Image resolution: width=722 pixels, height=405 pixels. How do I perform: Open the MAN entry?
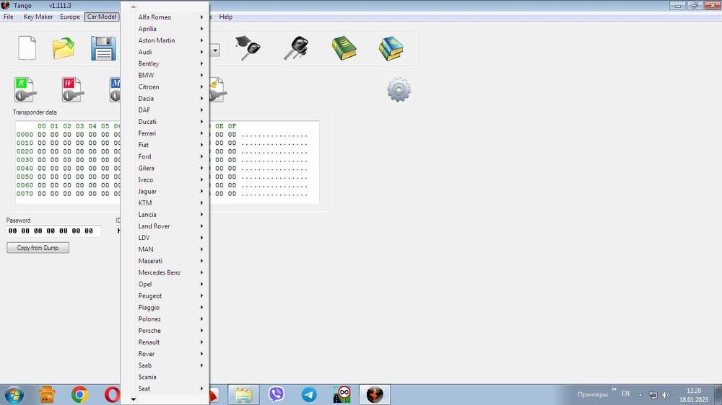tap(165, 249)
